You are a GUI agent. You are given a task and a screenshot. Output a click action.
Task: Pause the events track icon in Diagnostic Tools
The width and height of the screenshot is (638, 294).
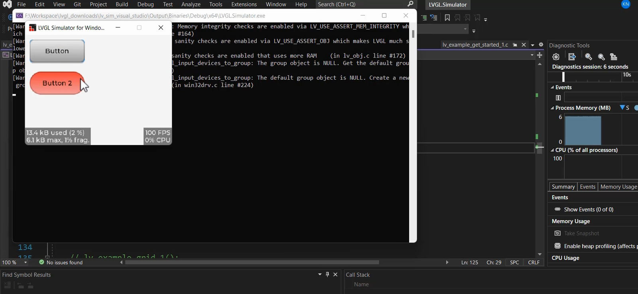[x=558, y=98]
